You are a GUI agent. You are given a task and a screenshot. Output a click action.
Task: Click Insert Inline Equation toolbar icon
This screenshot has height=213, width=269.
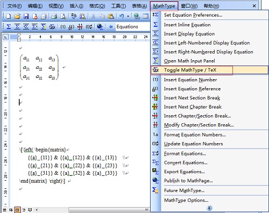9,27
